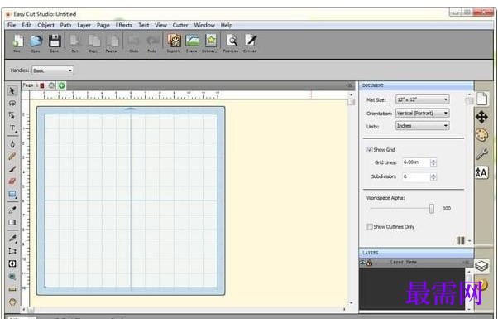
Task: Select the Hand pan tool
Action: coord(12,302)
